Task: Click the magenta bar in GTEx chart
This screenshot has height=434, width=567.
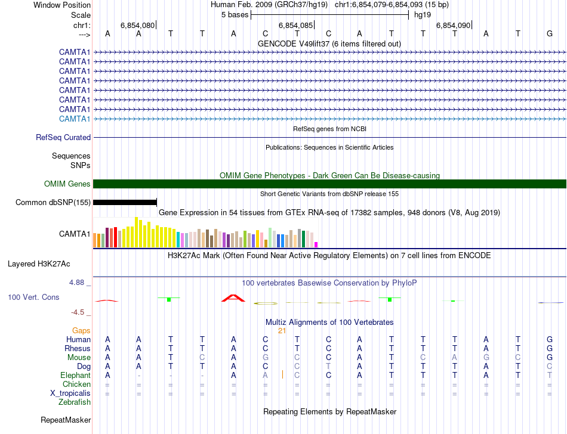Action: (316, 244)
